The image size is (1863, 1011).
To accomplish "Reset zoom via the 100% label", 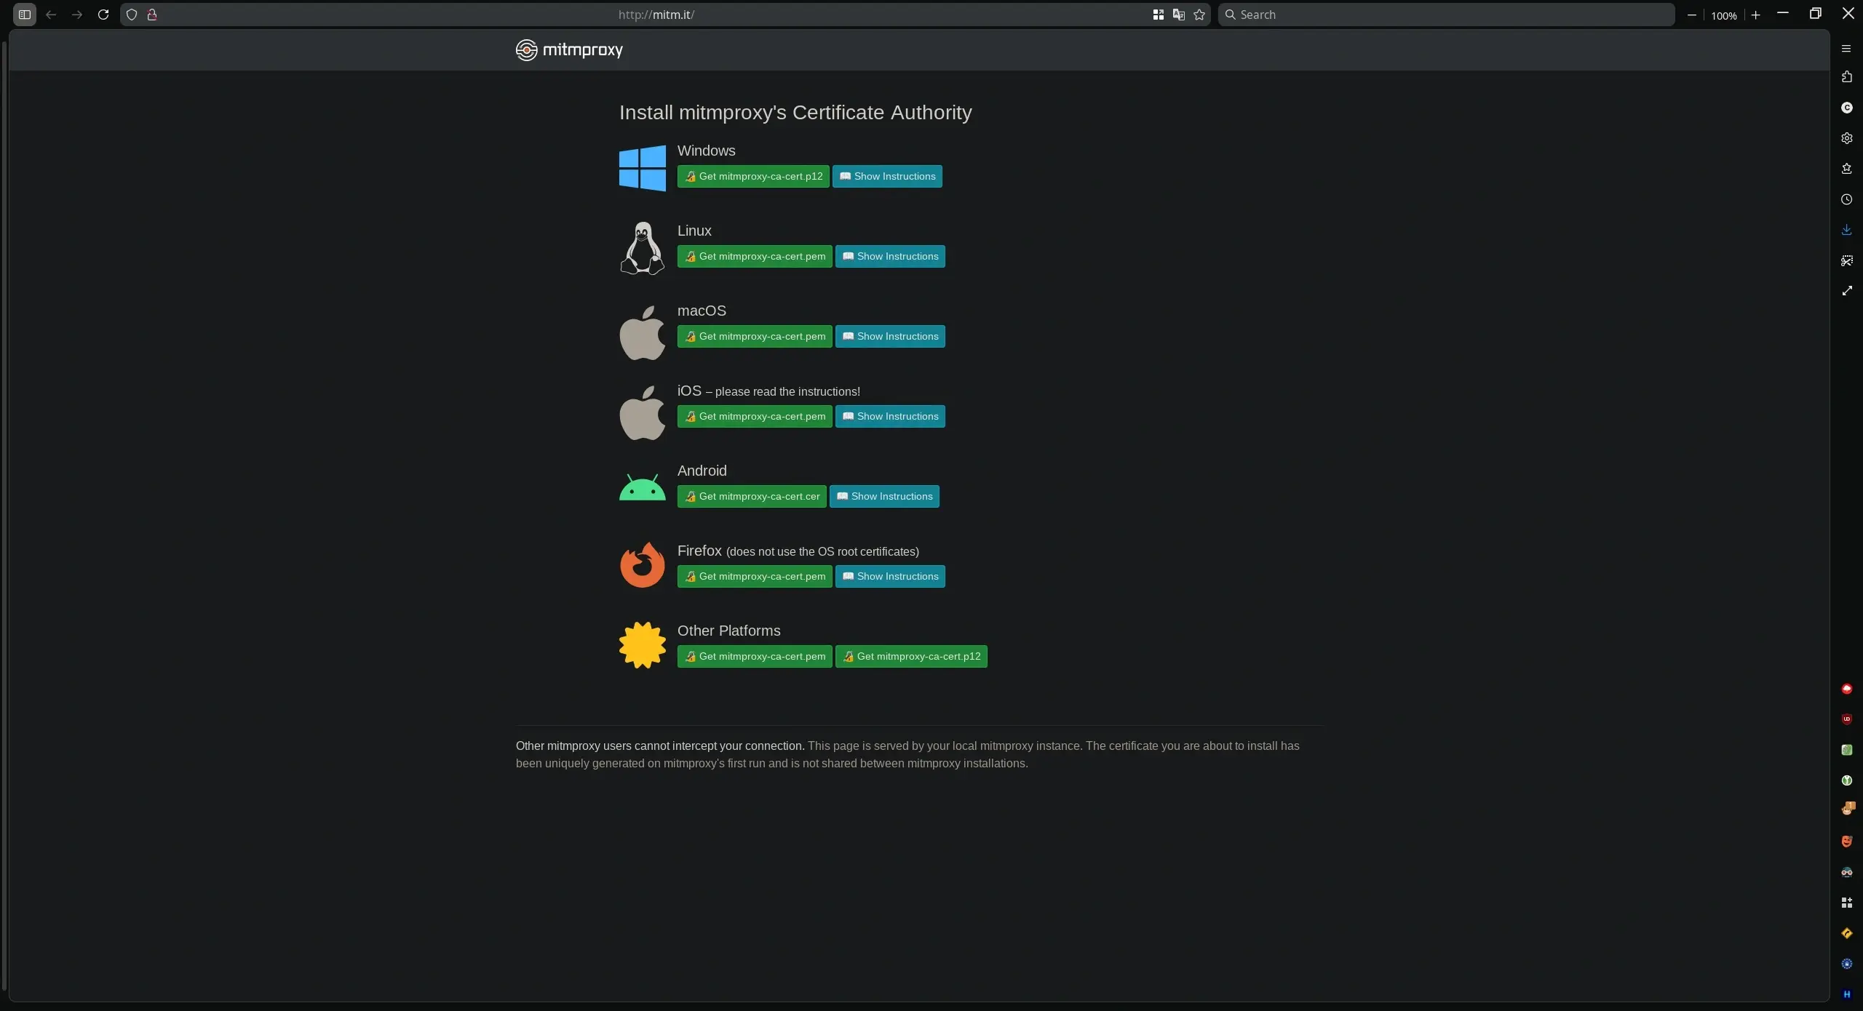I will coord(1724,15).
